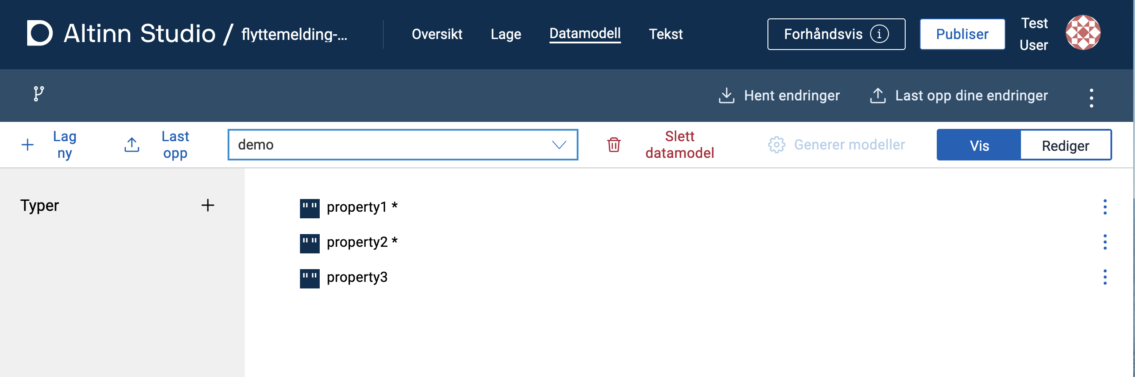Click Last opp dine endringer

pos(959,96)
